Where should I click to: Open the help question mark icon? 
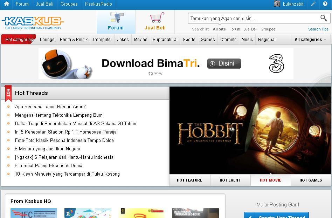point(325,4)
